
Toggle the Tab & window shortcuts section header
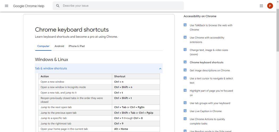51,69
